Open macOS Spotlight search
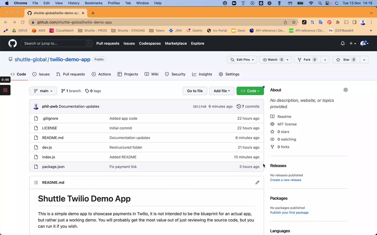 pos(320,3)
